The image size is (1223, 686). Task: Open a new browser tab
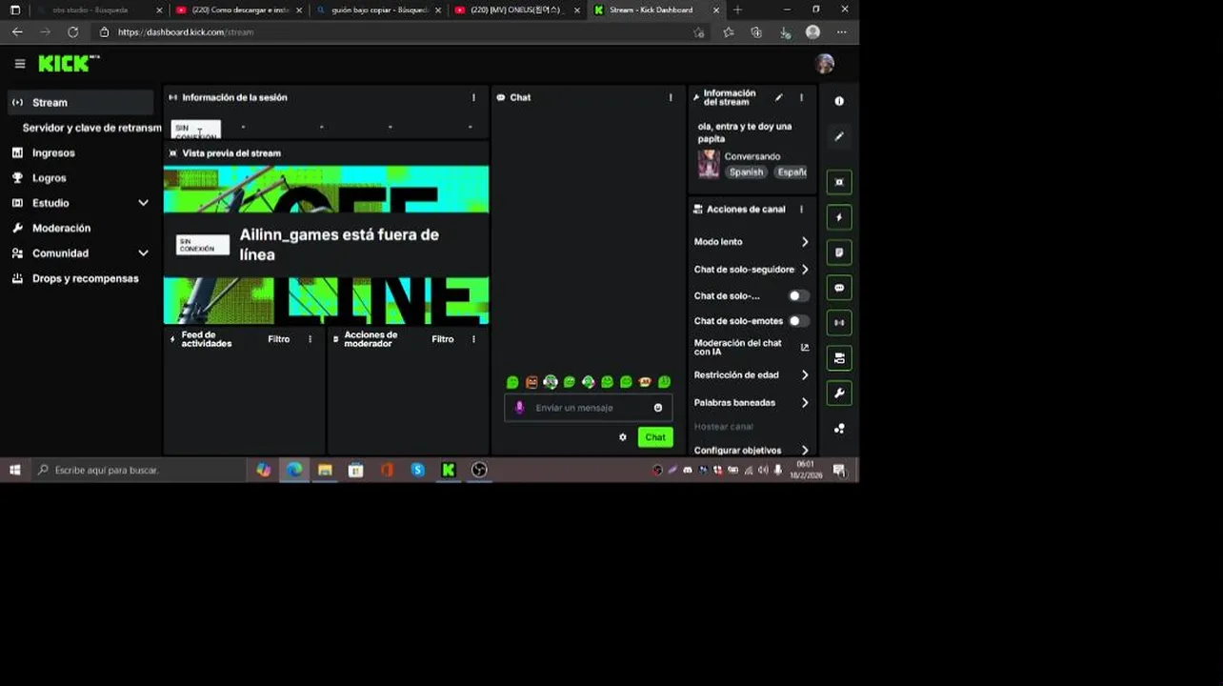[737, 10]
